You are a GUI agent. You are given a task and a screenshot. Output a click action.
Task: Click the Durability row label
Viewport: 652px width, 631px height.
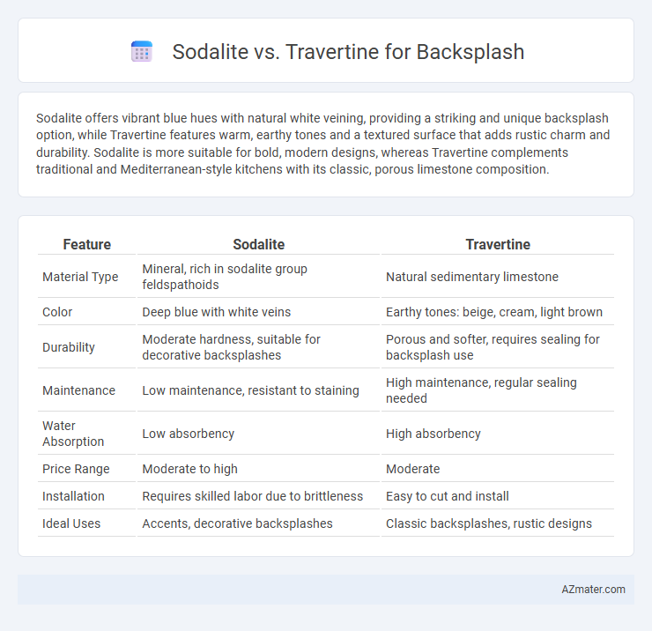point(69,347)
